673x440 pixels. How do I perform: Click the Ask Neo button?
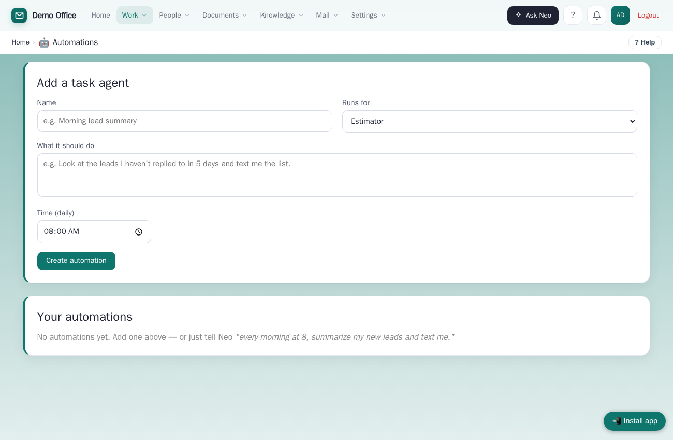pyautogui.click(x=533, y=16)
